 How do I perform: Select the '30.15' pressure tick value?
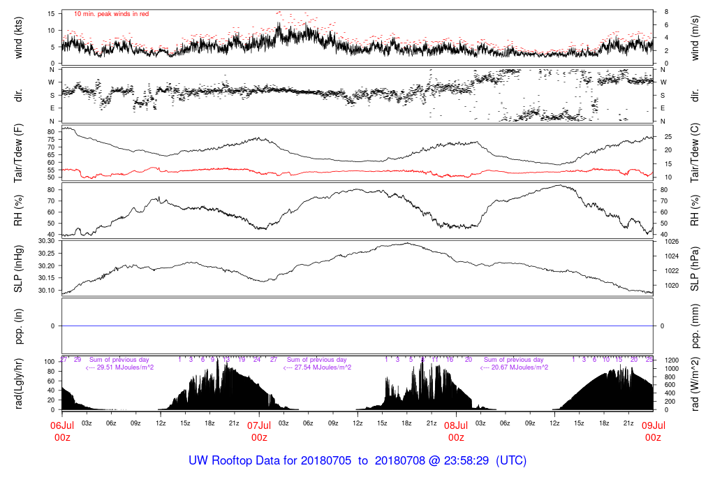(x=47, y=278)
